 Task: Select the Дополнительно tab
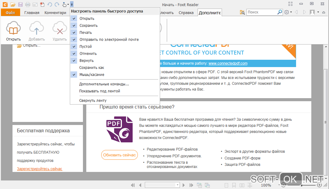click(209, 12)
